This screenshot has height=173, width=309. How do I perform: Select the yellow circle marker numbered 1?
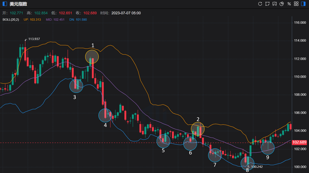(92, 57)
